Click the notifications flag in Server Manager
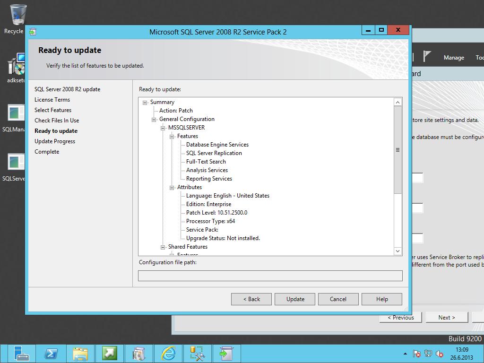484x363 pixels. [427, 57]
